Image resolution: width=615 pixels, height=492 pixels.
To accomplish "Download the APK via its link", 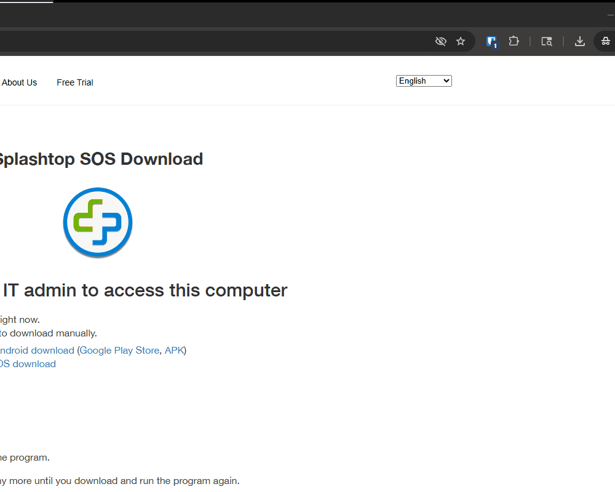I will [174, 351].
